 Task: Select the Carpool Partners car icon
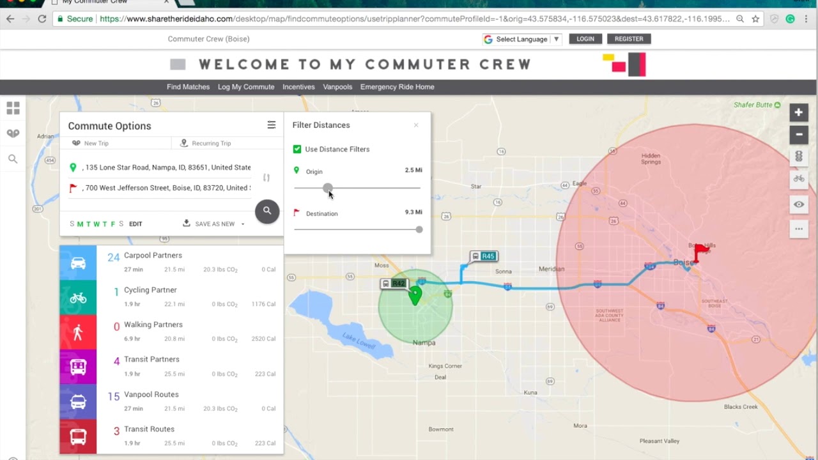point(78,263)
